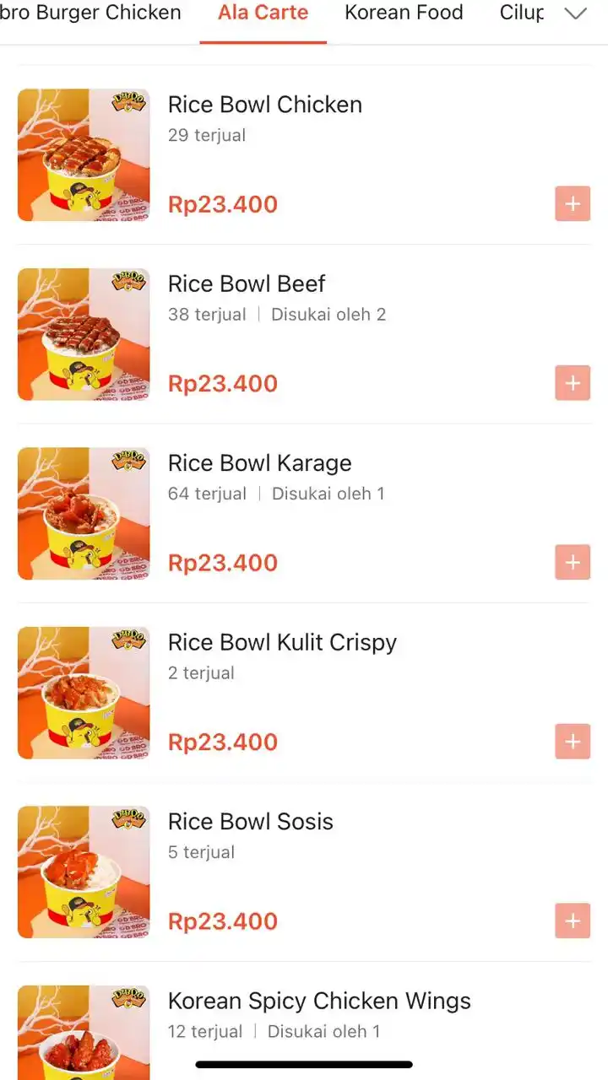Add Rice Bowl Sosis with plus icon
This screenshot has width=608, height=1080.
click(573, 921)
